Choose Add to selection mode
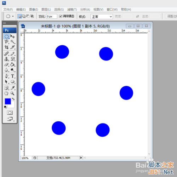177x177 pixels. 24,16
